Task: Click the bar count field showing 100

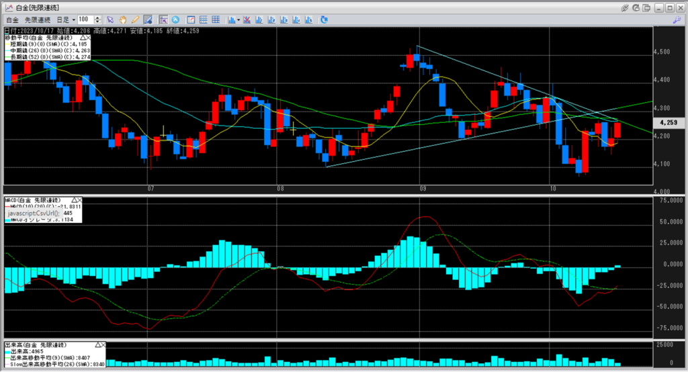Action: point(85,19)
